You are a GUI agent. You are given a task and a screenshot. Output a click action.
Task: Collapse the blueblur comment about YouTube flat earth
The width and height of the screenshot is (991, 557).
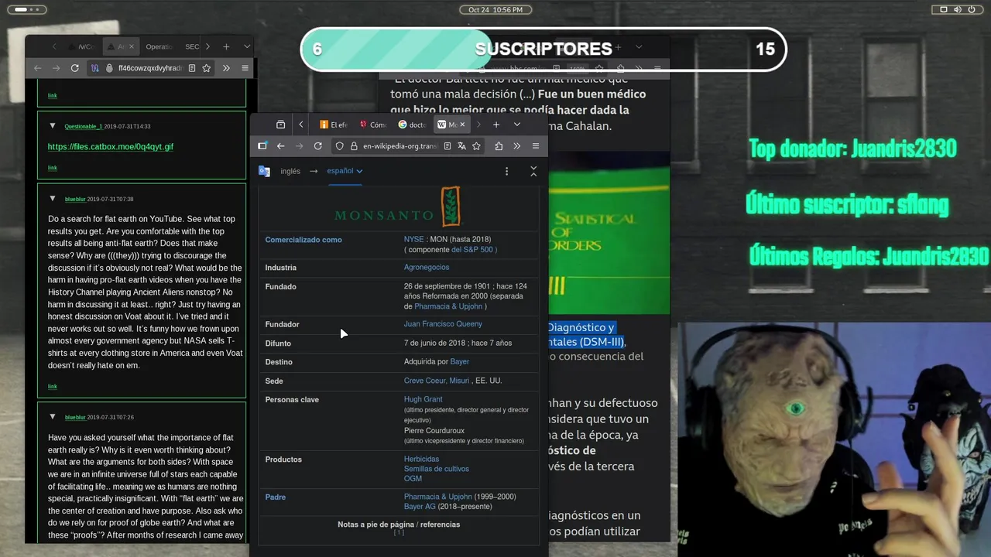[x=53, y=199]
